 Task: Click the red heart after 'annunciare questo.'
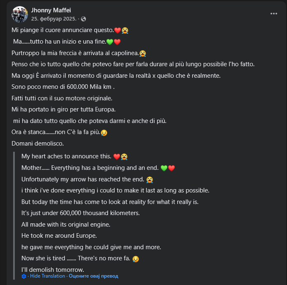pos(117,30)
